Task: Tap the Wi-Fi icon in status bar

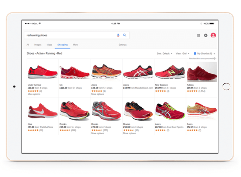Action: point(40,24)
